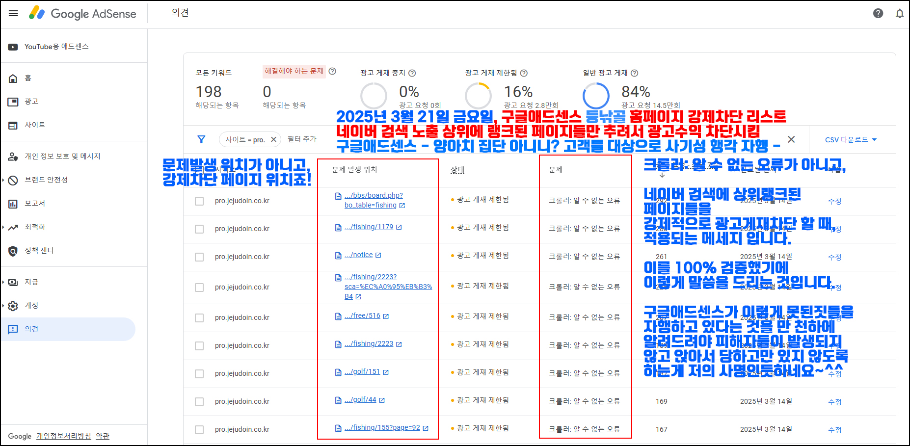Open link .../fishing/1179
910x446 pixels.
click(369, 227)
